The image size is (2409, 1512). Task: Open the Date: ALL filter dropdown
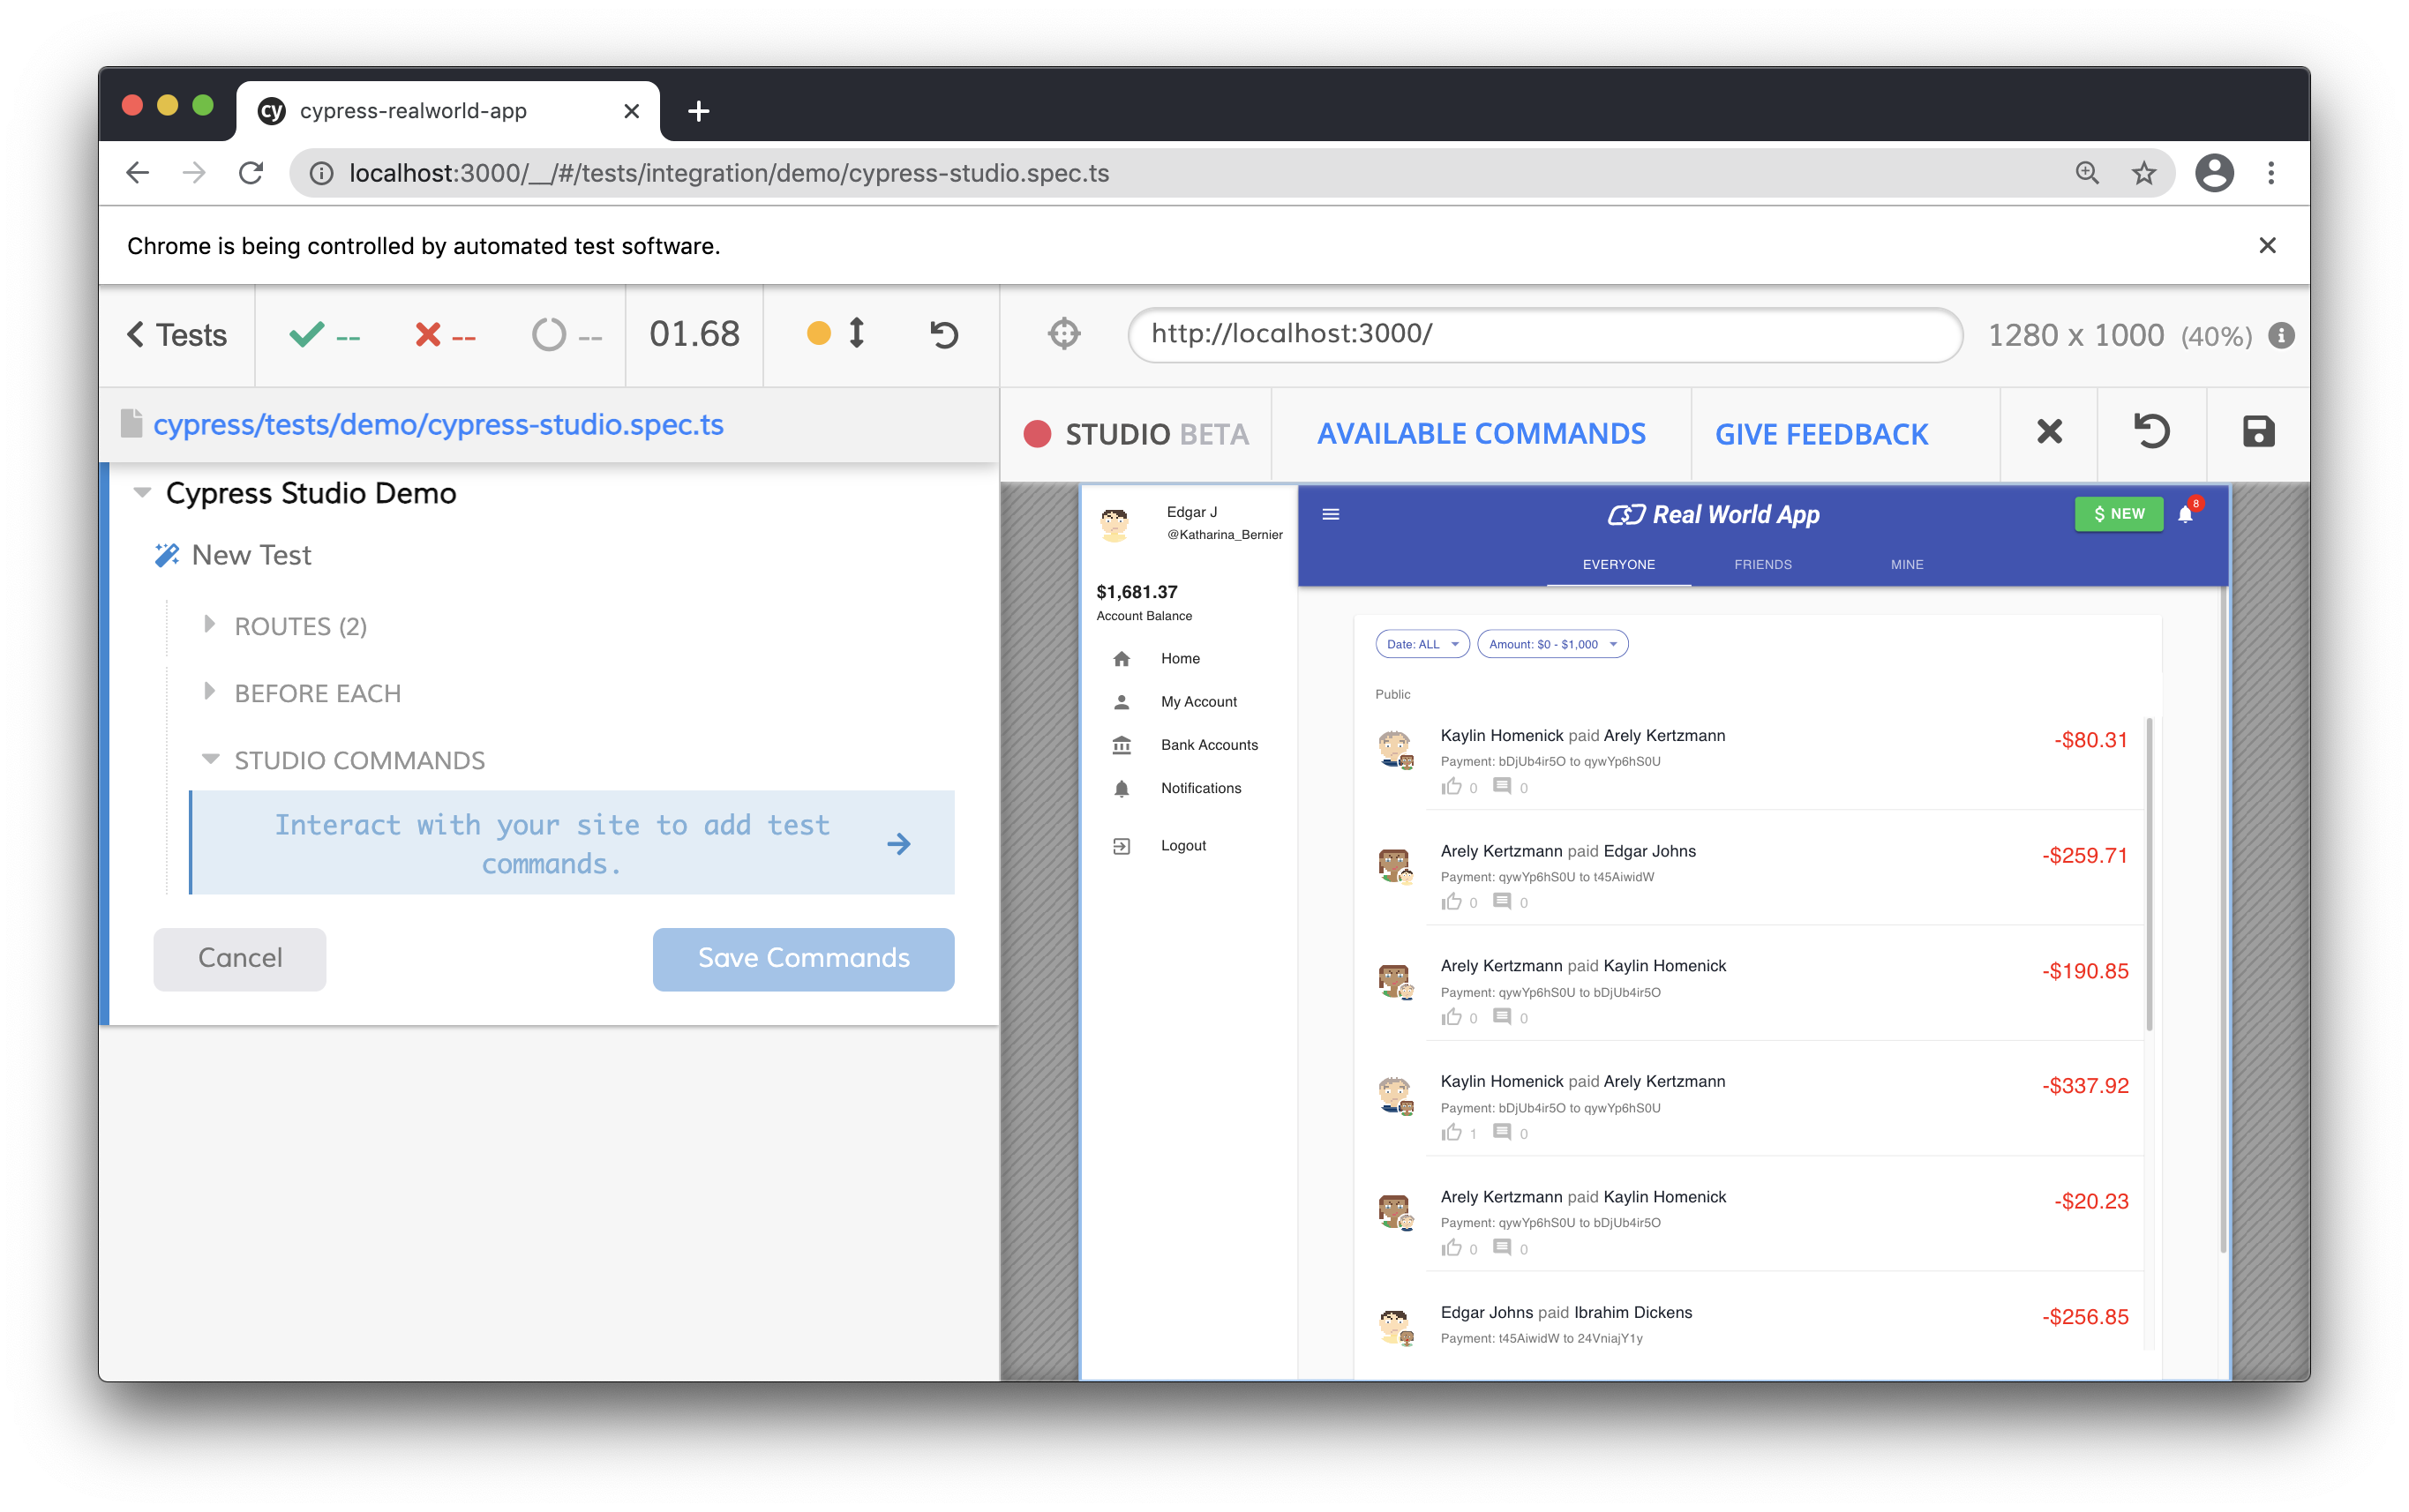(1422, 644)
